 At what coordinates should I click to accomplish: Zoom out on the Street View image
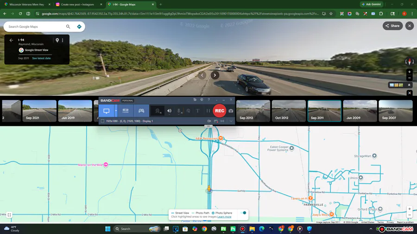click(410, 78)
